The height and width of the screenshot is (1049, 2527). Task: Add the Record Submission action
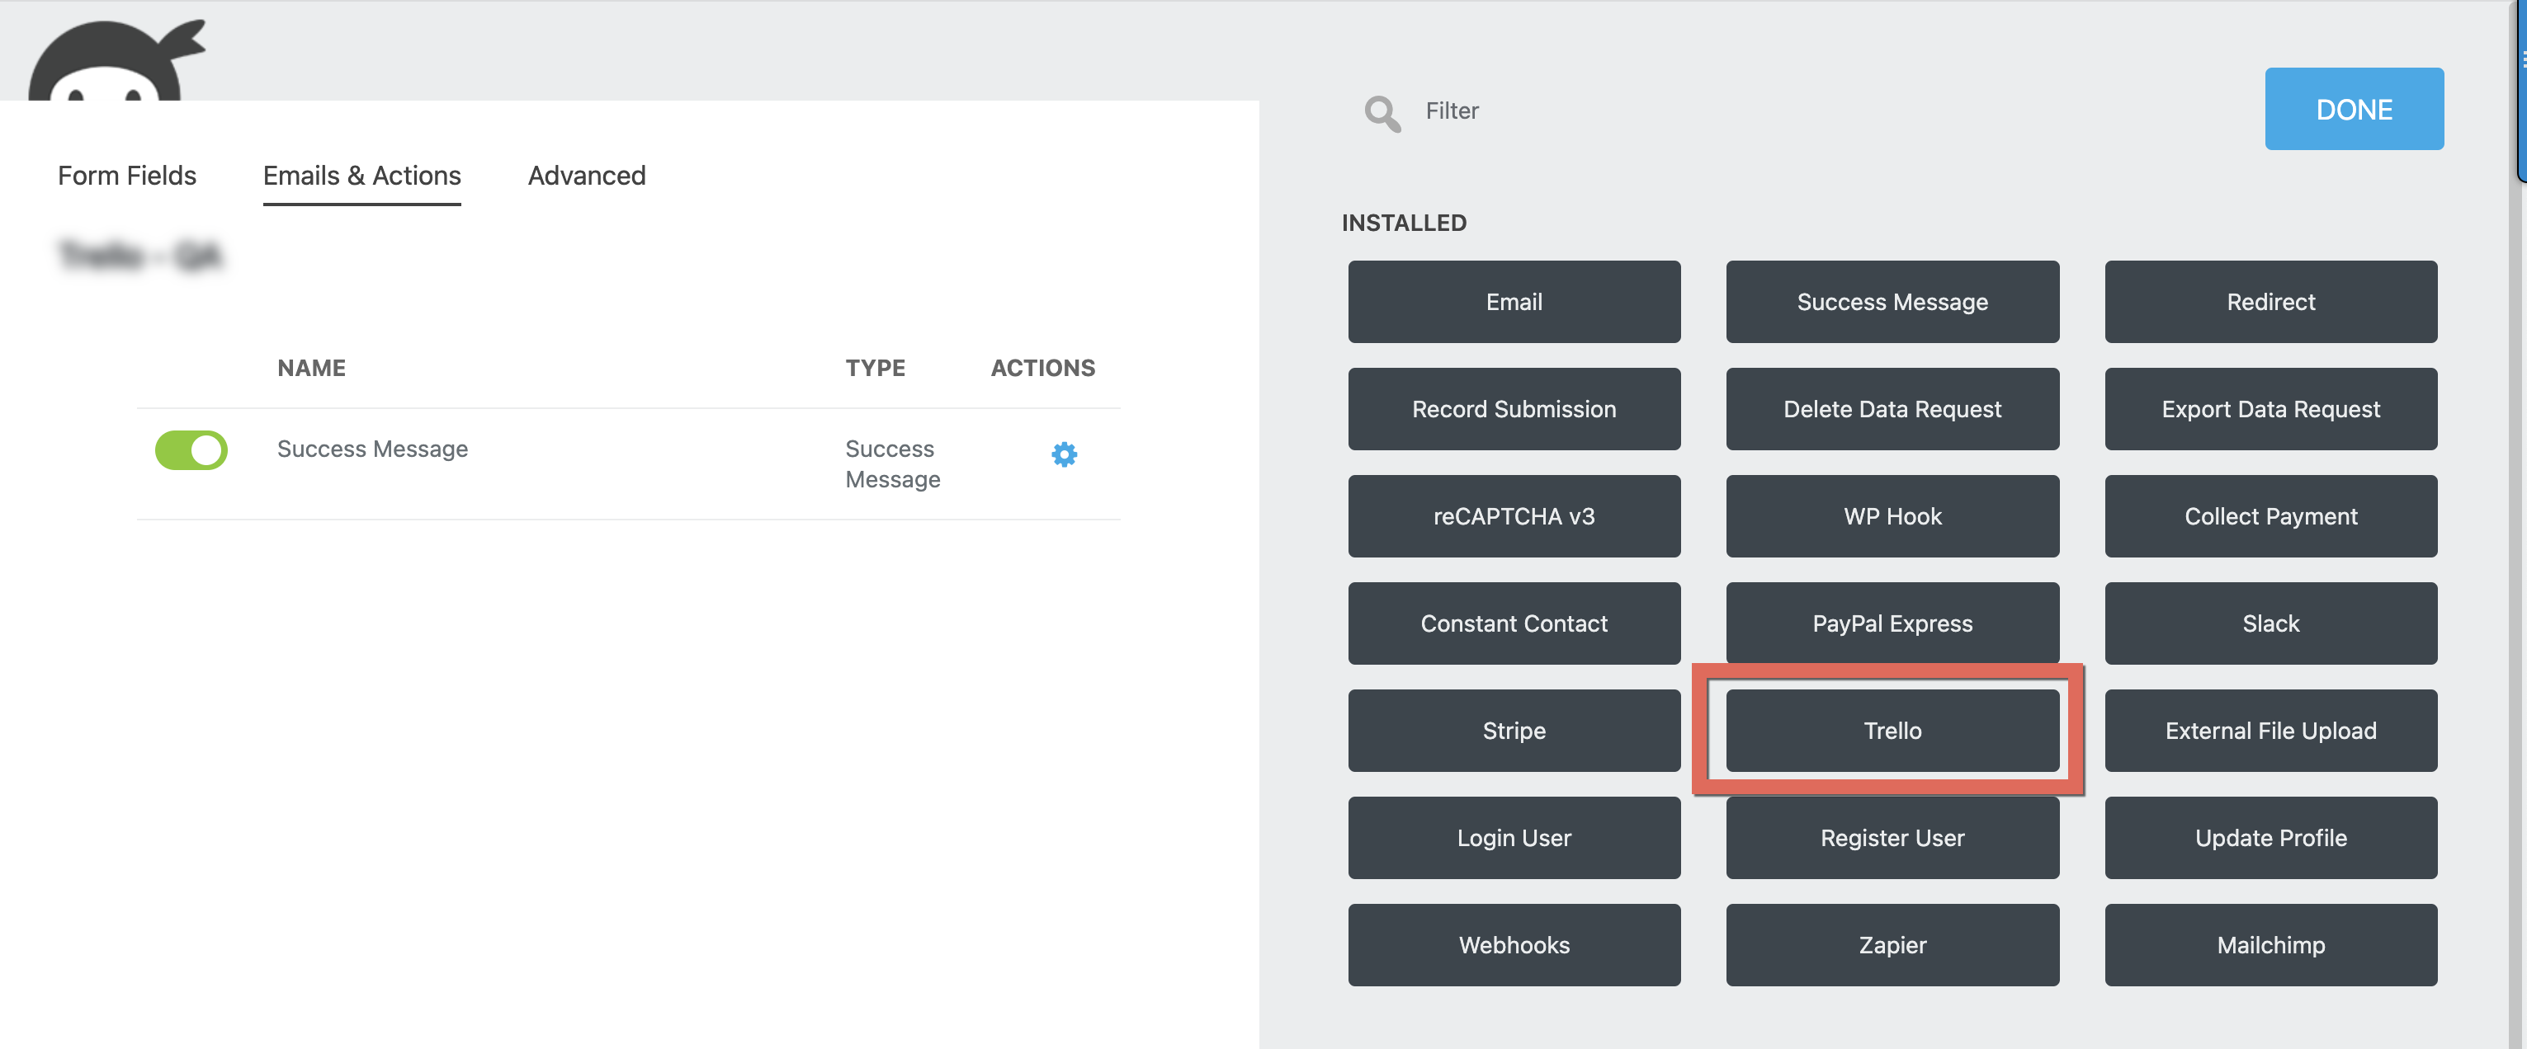pyautogui.click(x=1513, y=409)
